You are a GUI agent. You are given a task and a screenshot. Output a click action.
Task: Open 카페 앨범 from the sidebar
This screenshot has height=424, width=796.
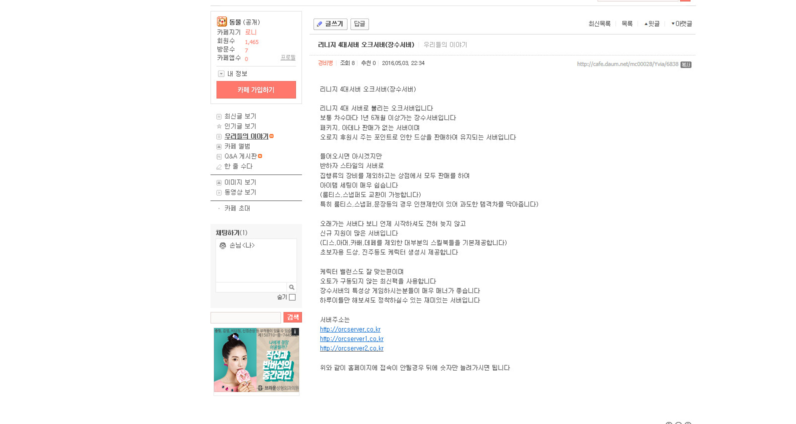[237, 146]
